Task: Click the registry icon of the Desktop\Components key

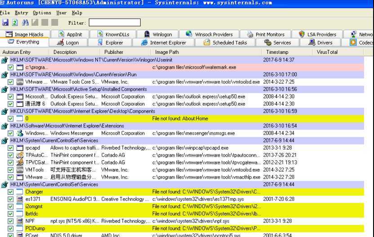Action: coord(4,111)
